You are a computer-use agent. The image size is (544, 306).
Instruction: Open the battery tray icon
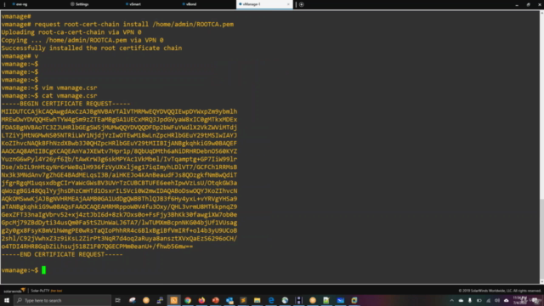pos(479,300)
